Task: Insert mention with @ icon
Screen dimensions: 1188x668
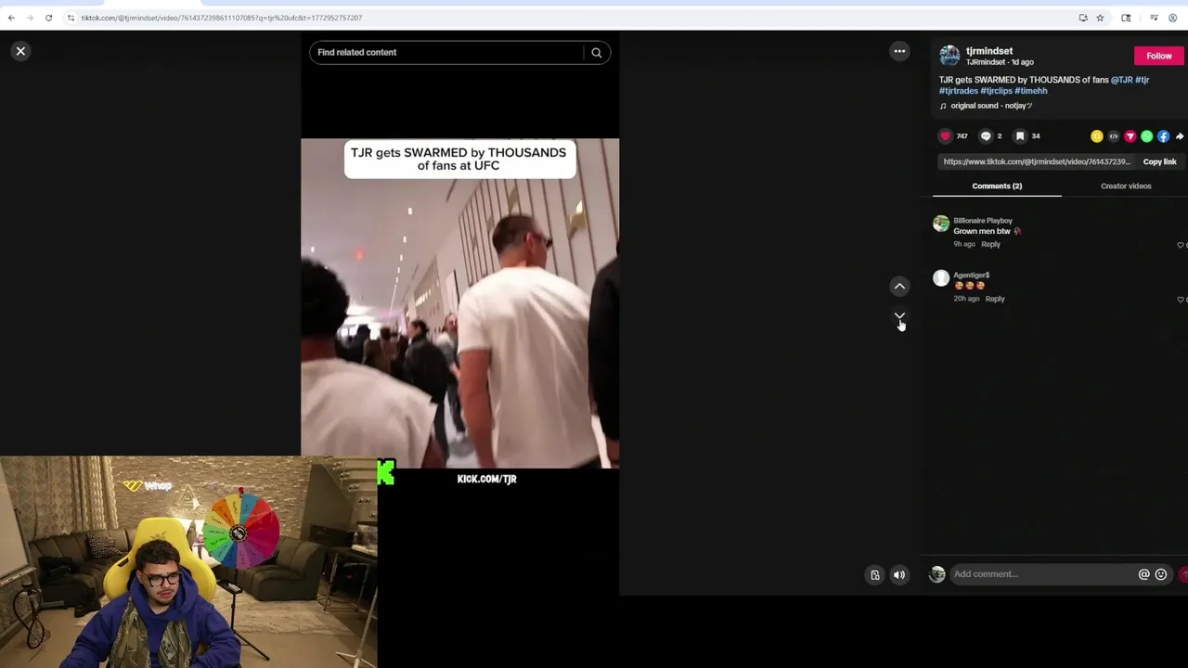Action: (1143, 574)
